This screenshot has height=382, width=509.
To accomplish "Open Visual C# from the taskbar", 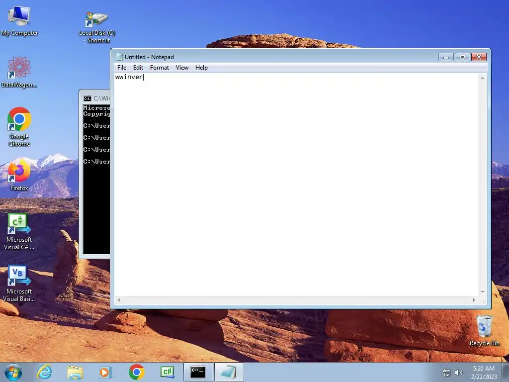I will pyautogui.click(x=168, y=372).
